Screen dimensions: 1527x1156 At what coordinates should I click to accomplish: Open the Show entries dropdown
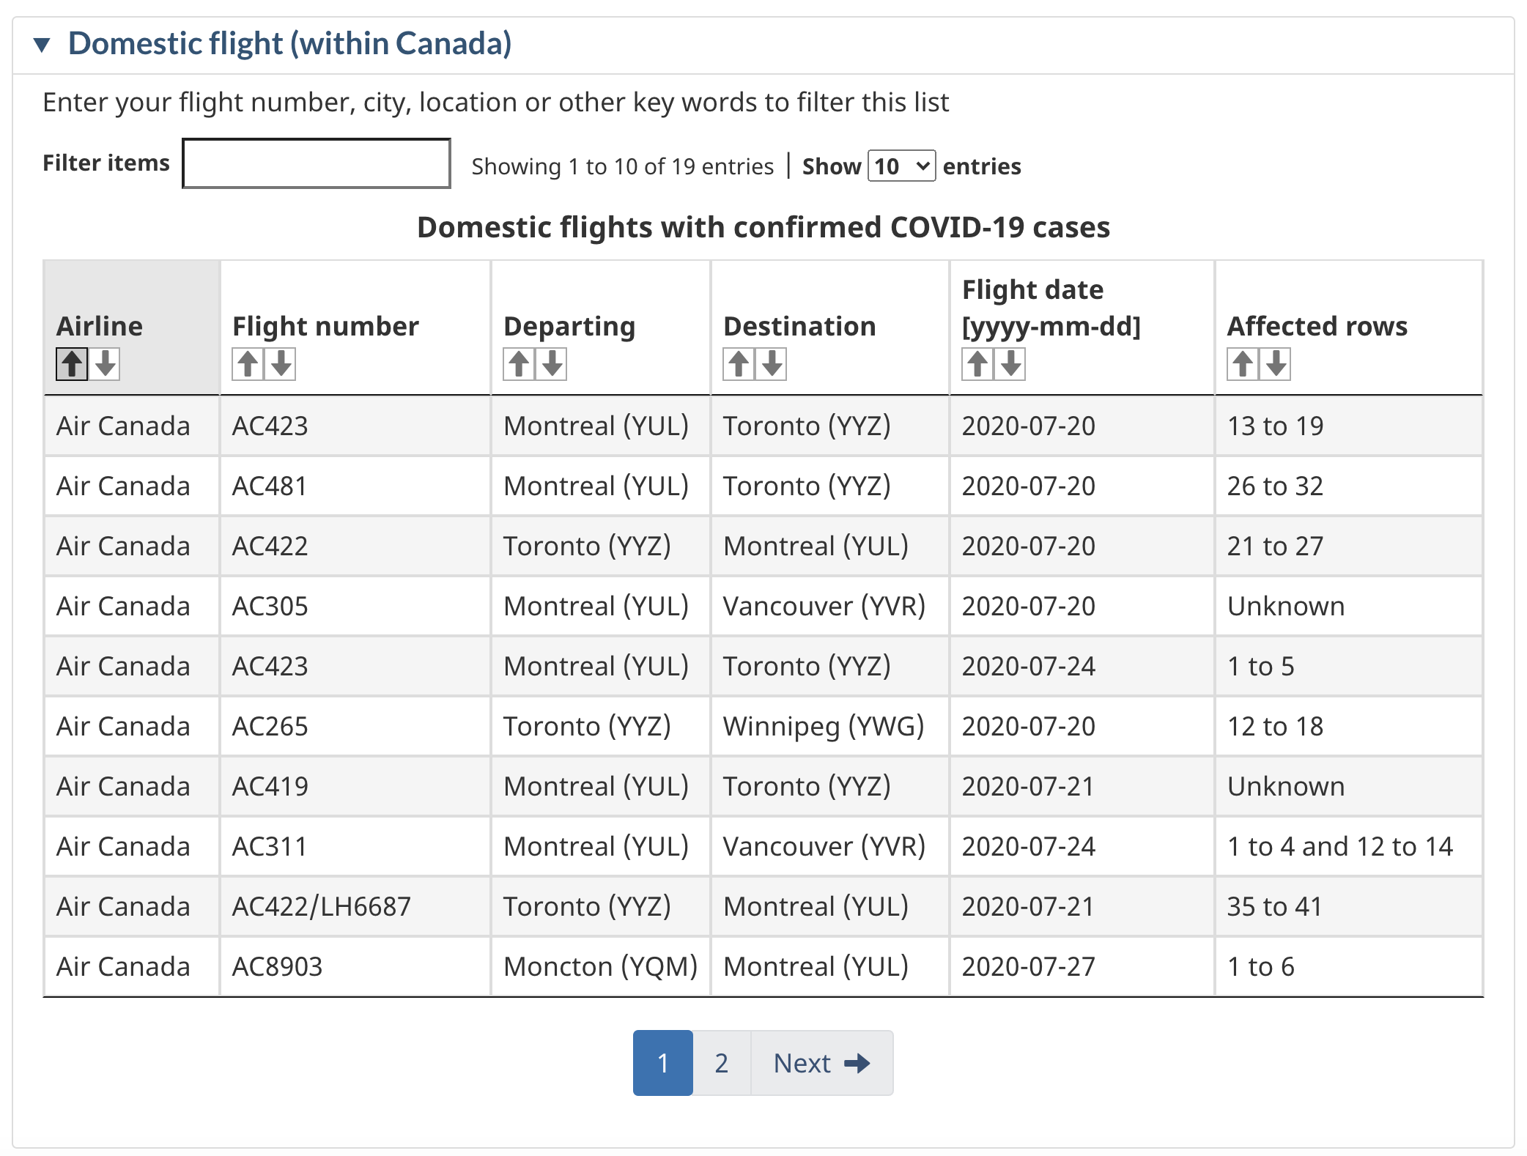point(901,166)
